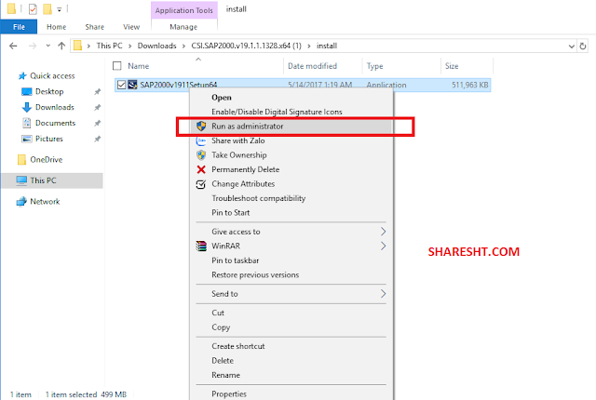Click the Desktop icon in sidebar

(x=27, y=91)
